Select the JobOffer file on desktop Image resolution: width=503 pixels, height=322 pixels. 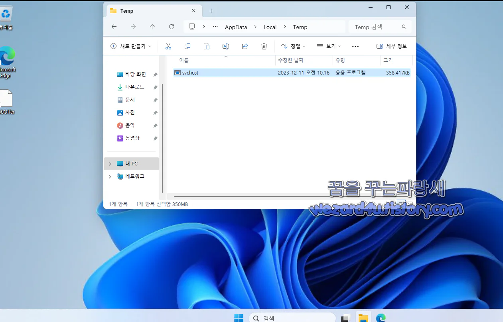(6, 102)
